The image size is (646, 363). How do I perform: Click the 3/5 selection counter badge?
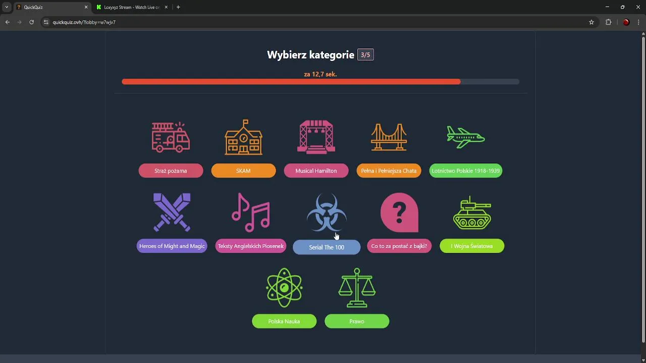point(365,55)
